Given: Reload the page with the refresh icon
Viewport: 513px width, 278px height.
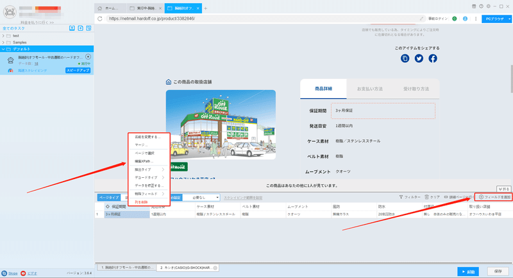Looking at the screenshot, I should point(100,19).
